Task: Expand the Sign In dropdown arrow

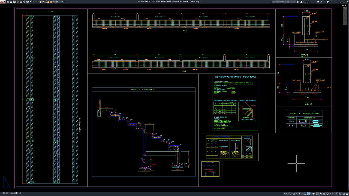Action: (315, 2)
